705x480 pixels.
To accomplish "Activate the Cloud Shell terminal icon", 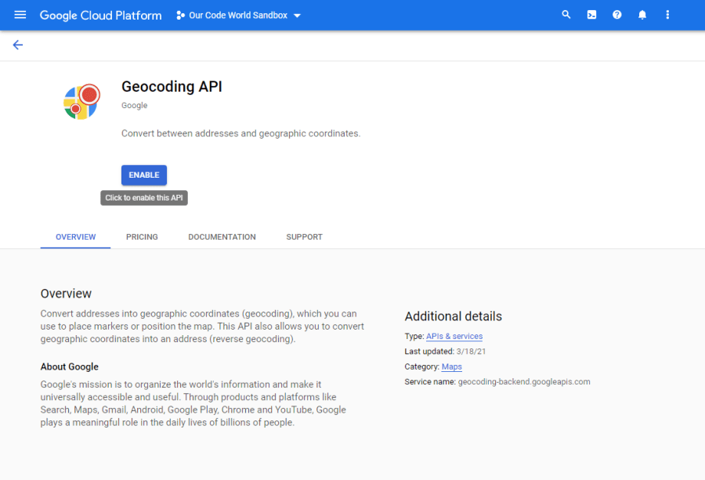I will [x=591, y=15].
